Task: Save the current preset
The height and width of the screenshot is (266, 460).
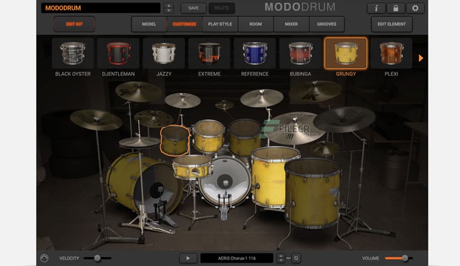Action: tap(193, 8)
